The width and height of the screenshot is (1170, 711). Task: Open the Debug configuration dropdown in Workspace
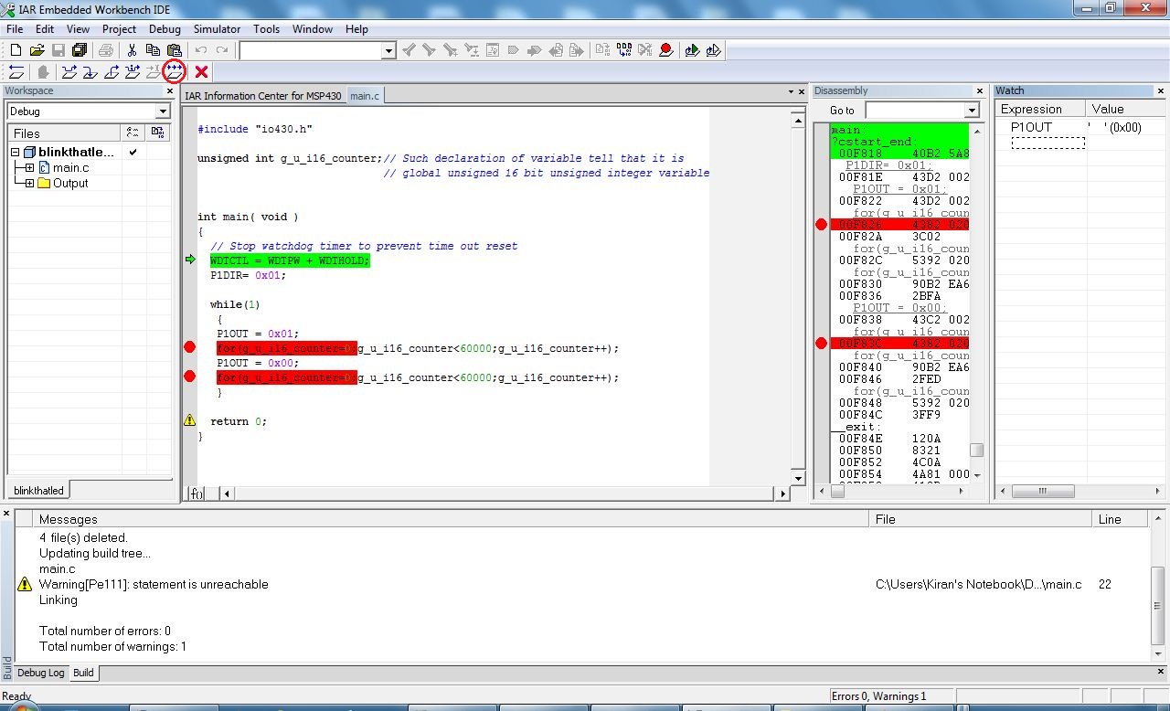pos(163,111)
